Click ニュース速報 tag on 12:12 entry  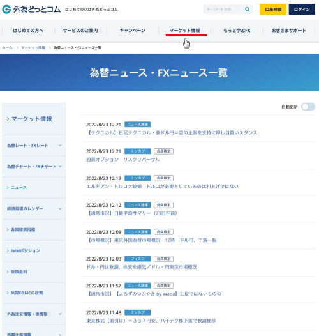click(x=137, y=205)
